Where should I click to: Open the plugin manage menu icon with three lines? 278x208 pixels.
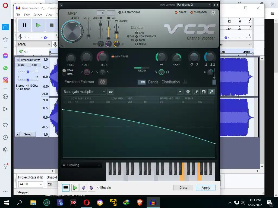click(x=66, y=187)
